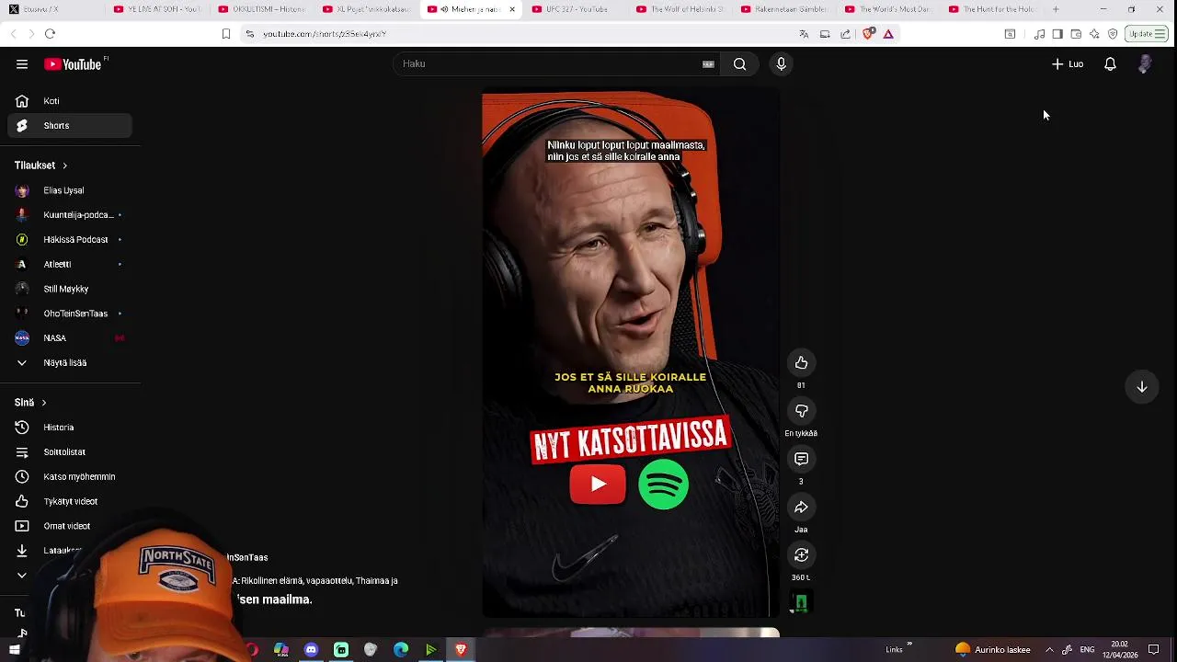Translate page from address bar icon
1177x662 pixels.
(804, 34)
